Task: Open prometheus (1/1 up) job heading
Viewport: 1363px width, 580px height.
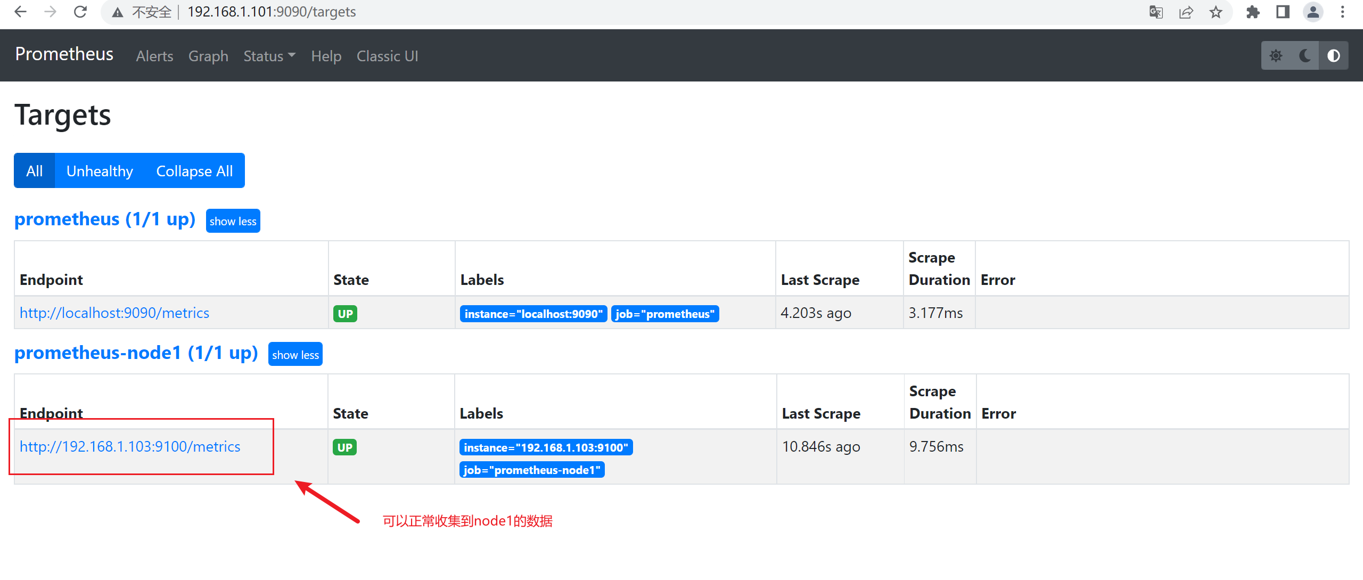Action: point(105,219)
